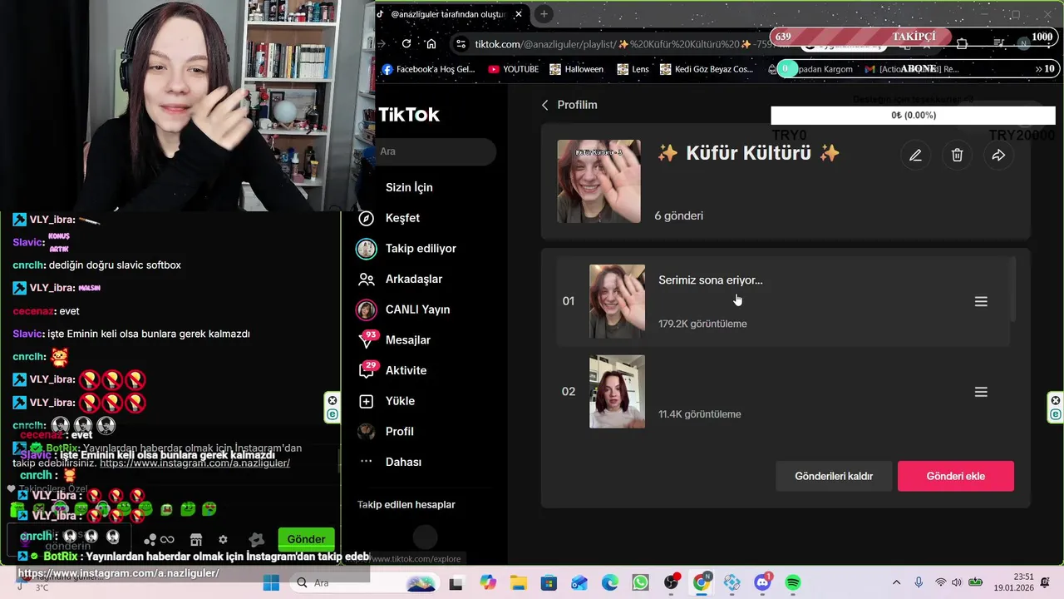Click the site info icon in address bar
Viewport: 1064px width, 599px height.
pos(461,43)
